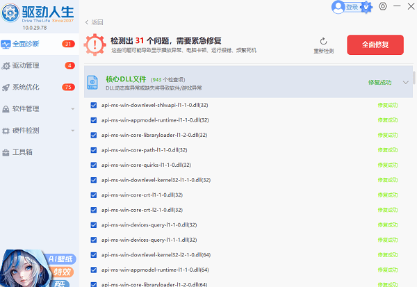Image resolution: width=417 pixels, height=287 pixels.
Task: Click the VIP gear badge icon
Action: click(366, 7)
